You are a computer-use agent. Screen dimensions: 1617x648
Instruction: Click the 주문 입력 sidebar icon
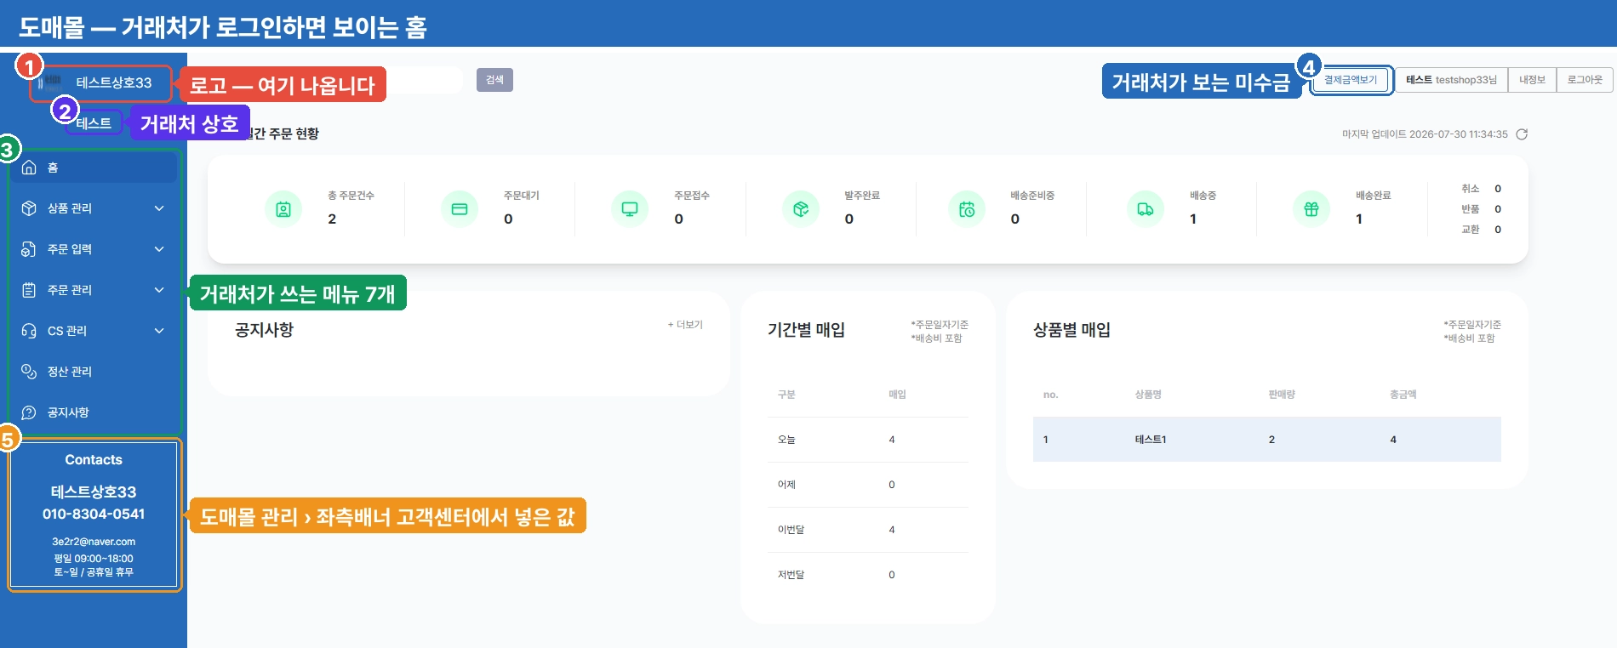click(x=29, y=249)
